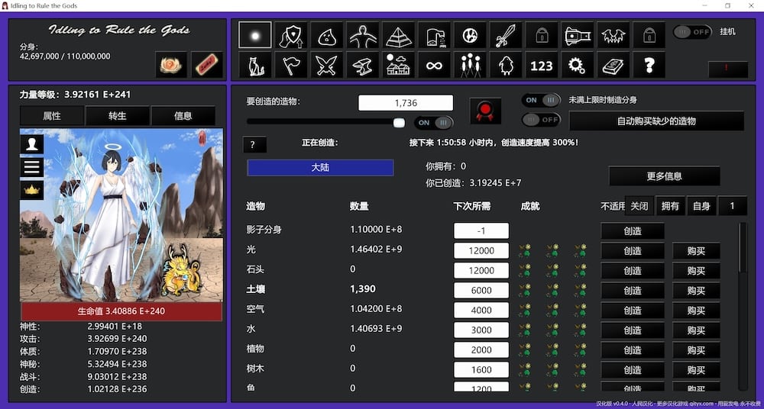The image size is (764, 409).
Task: Click the 更多信息 button
Action: click(664, 176)
